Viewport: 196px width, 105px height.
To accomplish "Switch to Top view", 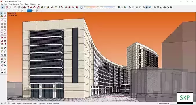I will point(158,7).
